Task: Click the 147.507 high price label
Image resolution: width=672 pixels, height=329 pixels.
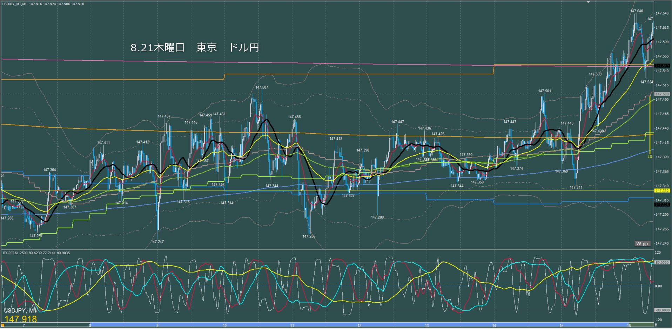Action: [x=262, y=87]
